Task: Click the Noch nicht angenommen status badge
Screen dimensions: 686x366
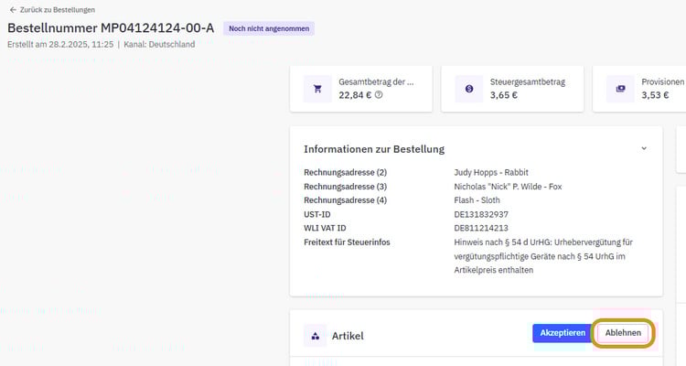Action: click(x=269, y=28)
